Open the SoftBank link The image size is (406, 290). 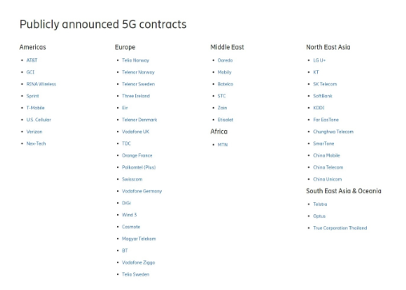[323, 96]
